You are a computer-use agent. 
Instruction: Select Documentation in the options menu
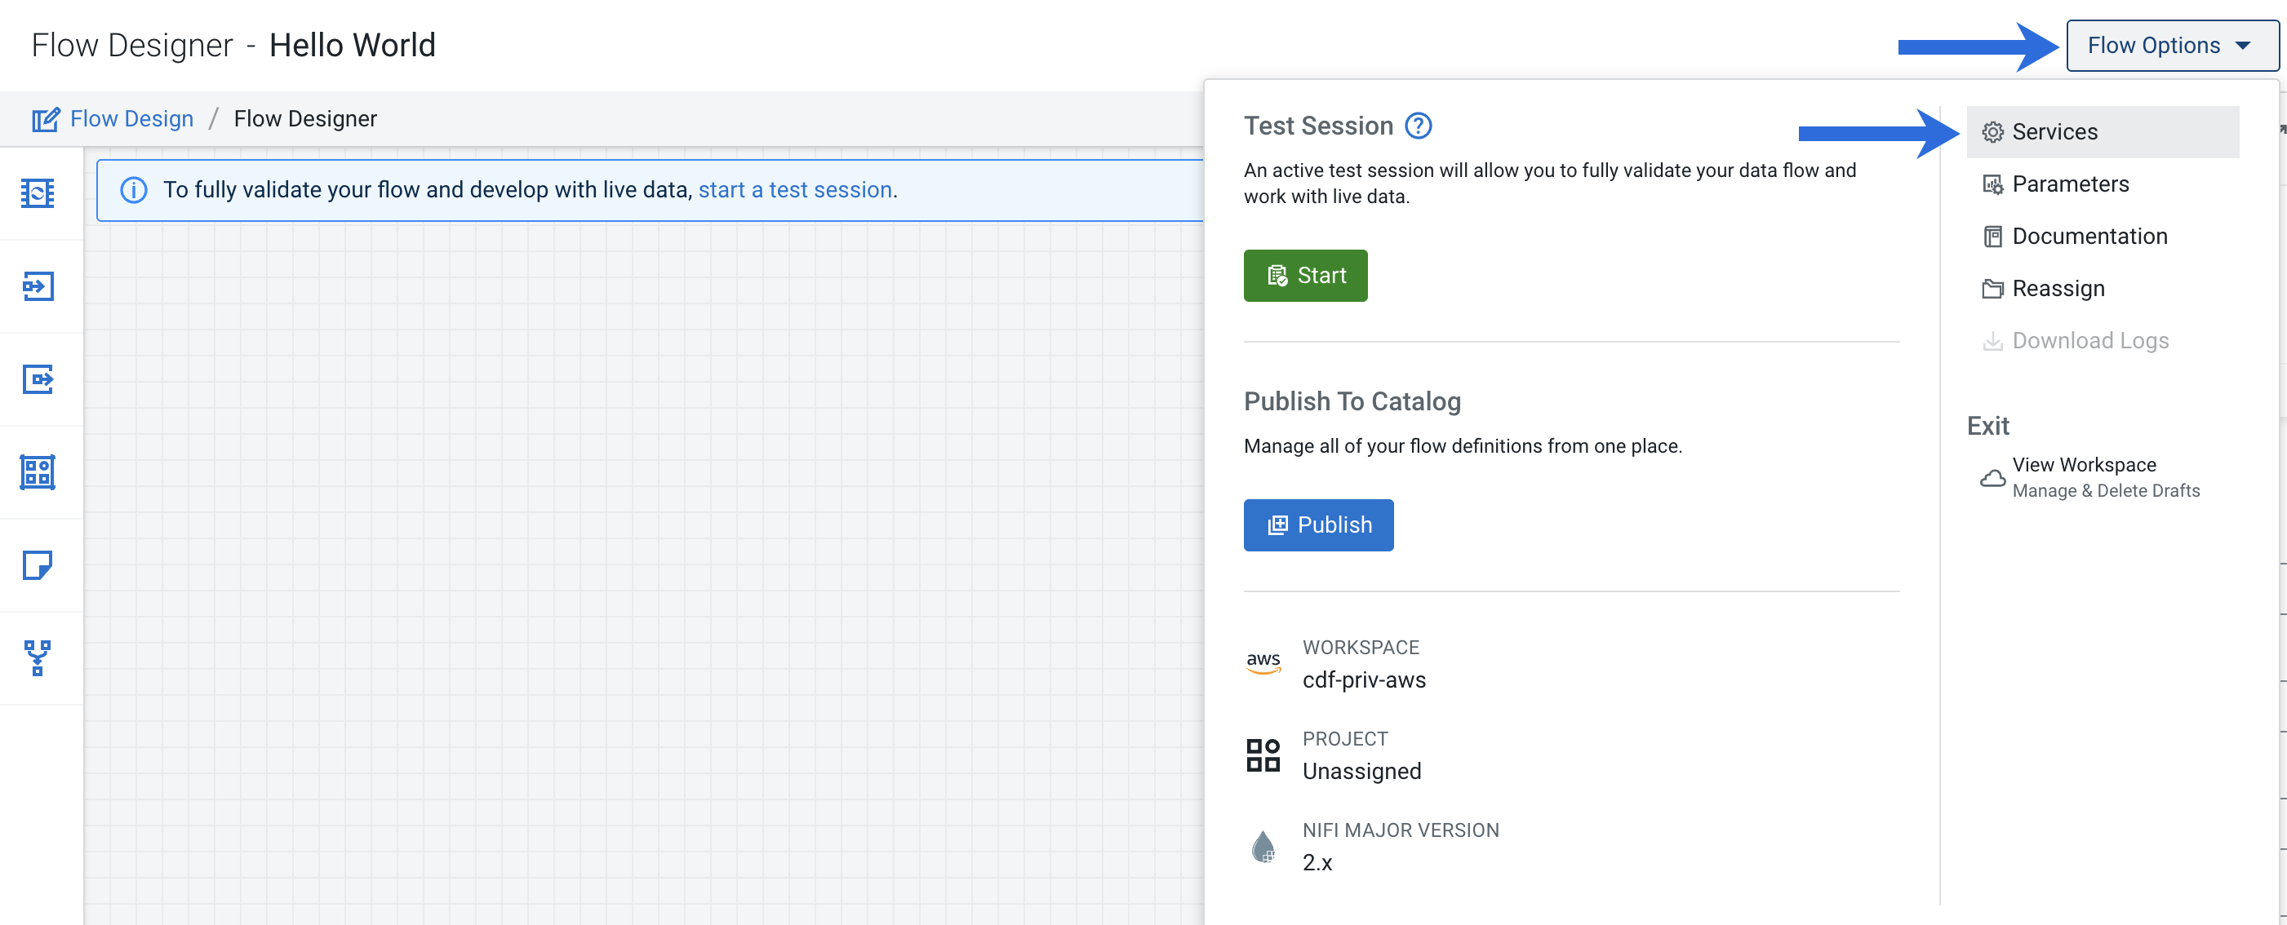(x=2089, y=237)
